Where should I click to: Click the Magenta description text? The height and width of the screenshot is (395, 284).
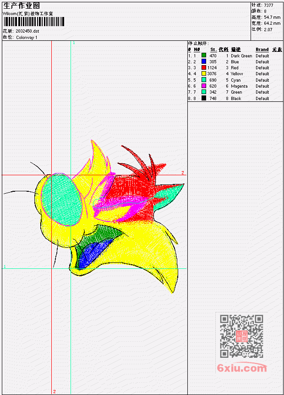[x=239, y=86]
